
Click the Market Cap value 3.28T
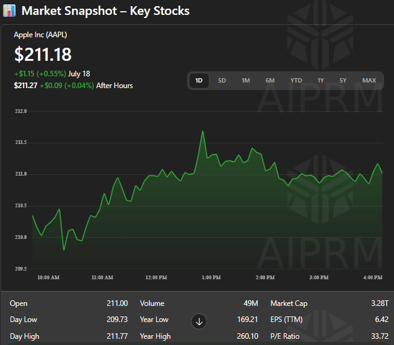click(380, 303)
